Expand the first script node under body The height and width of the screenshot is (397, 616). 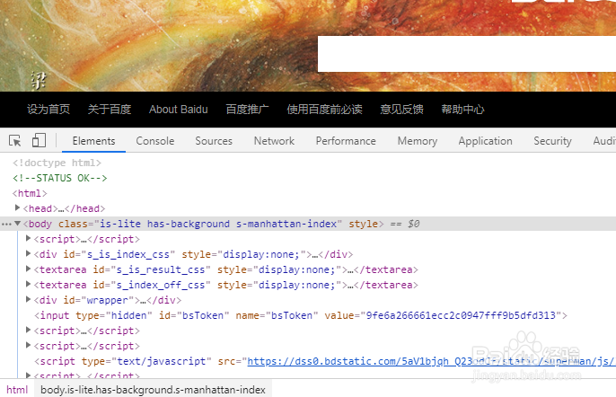[x=29, y=238]
